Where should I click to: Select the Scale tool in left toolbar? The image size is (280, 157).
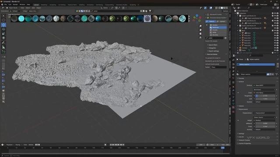3,34
